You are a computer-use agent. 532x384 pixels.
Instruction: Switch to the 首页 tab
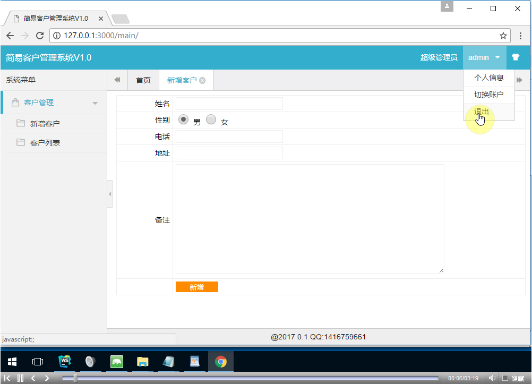(143, 80)
